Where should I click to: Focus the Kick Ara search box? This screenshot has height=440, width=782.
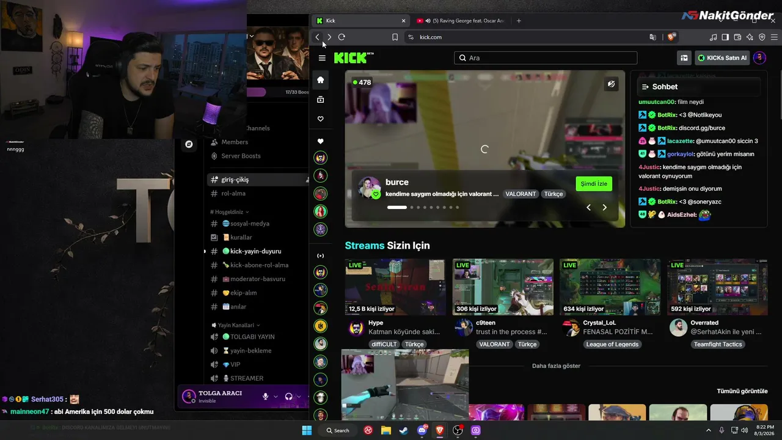(x=546, y=58)
